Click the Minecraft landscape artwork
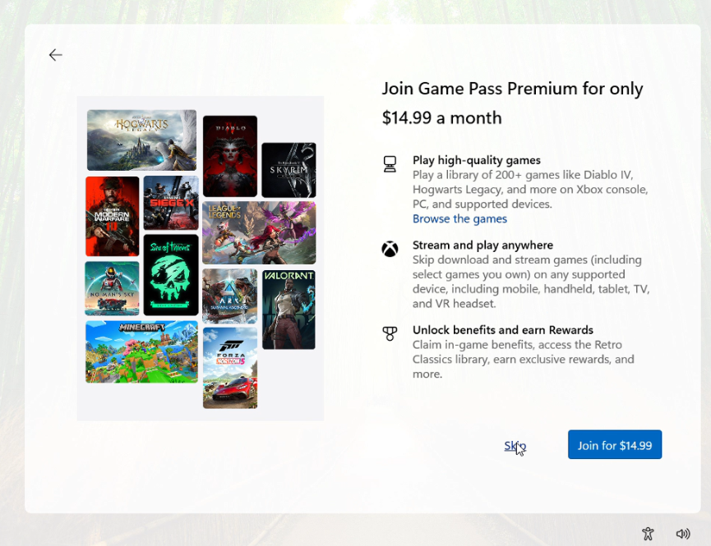The image size is (711, 546). click(x=141, y=351)
